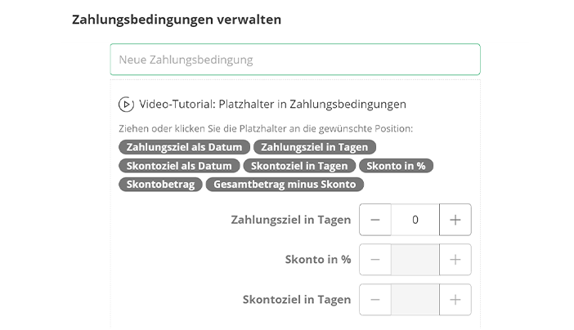Insert the Skontobetrag placeholder

[x=160, y=184]
